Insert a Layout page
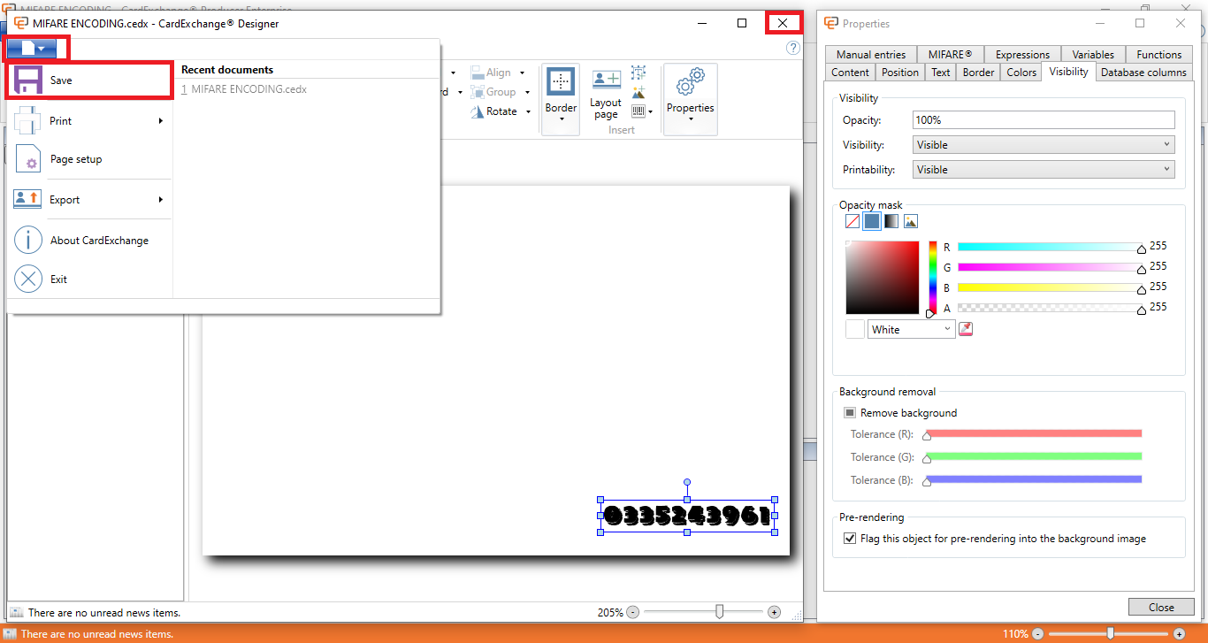Image resolution: width=1208 pixels, height=643 pixels. point(606,96)
